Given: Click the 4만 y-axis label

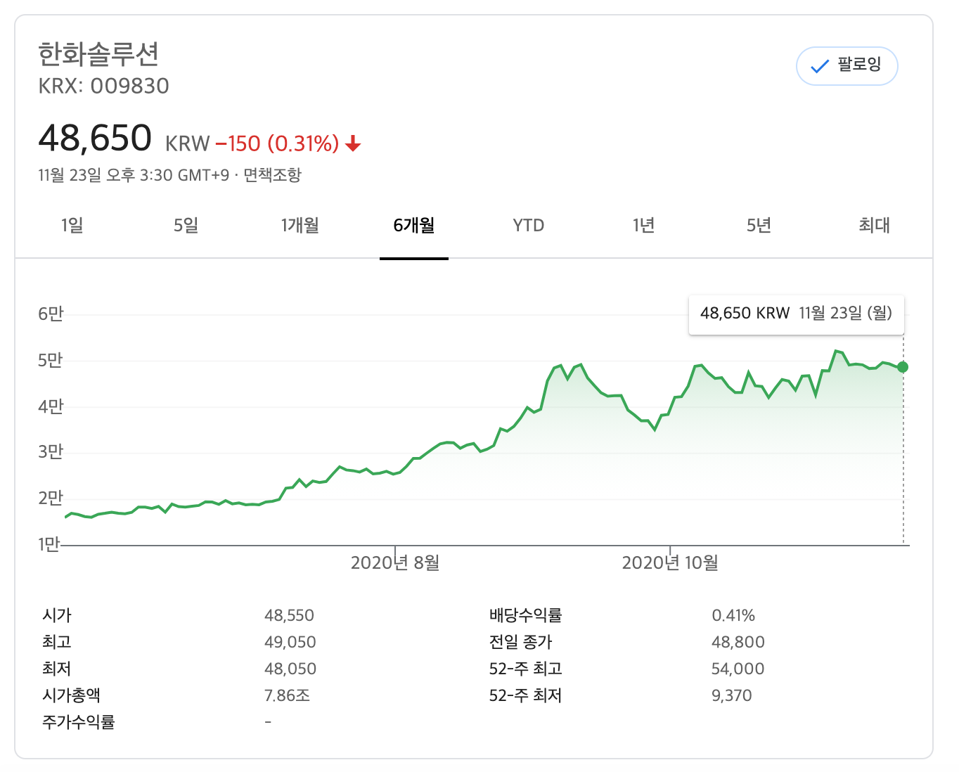Looking at the screenshot, I should tap(51, 406).
